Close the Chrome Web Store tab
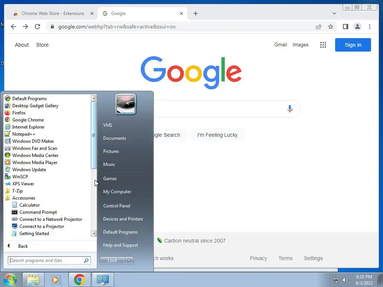The width and height of the screenshot is (383, 287). (92, 13)
